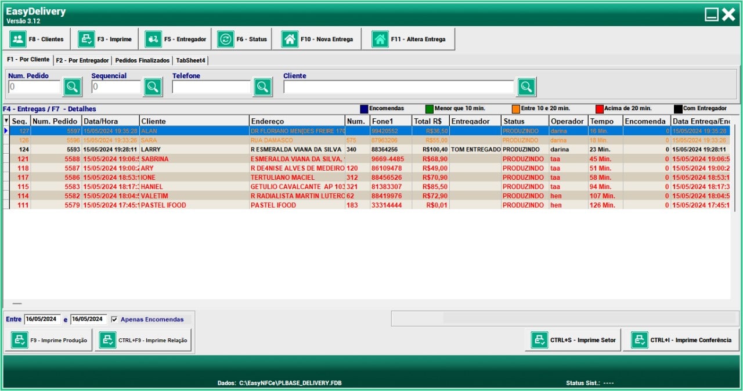Click the total cell R$100,40
Viewport: 743px width, 391px height.
pos(430,149)
